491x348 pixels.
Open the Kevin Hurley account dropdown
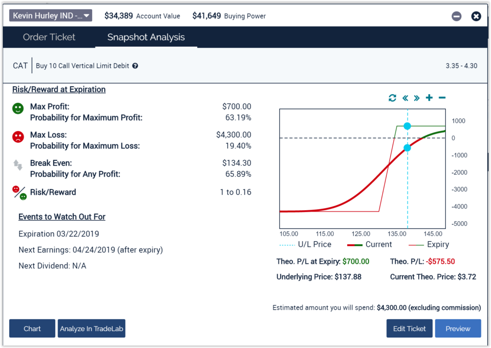[51, 16]
